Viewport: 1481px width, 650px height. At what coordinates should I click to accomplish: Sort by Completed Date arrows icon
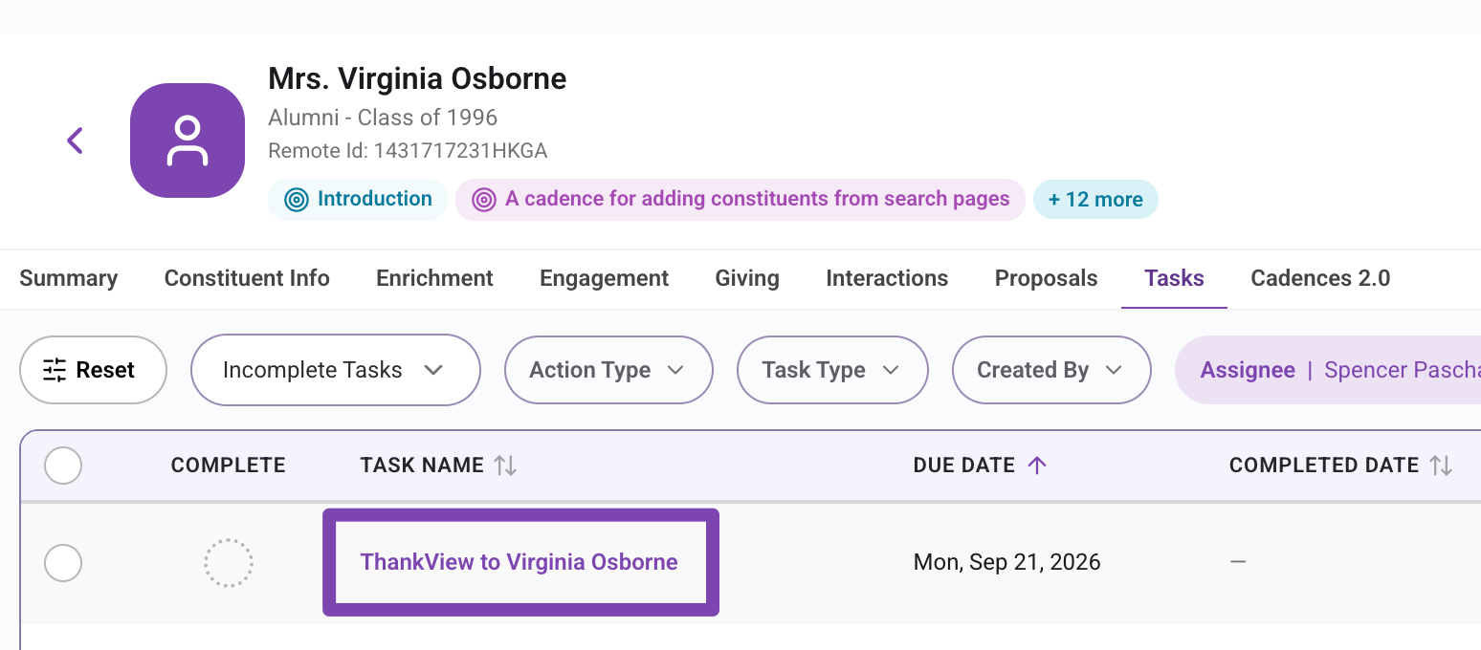[1441, 466]
